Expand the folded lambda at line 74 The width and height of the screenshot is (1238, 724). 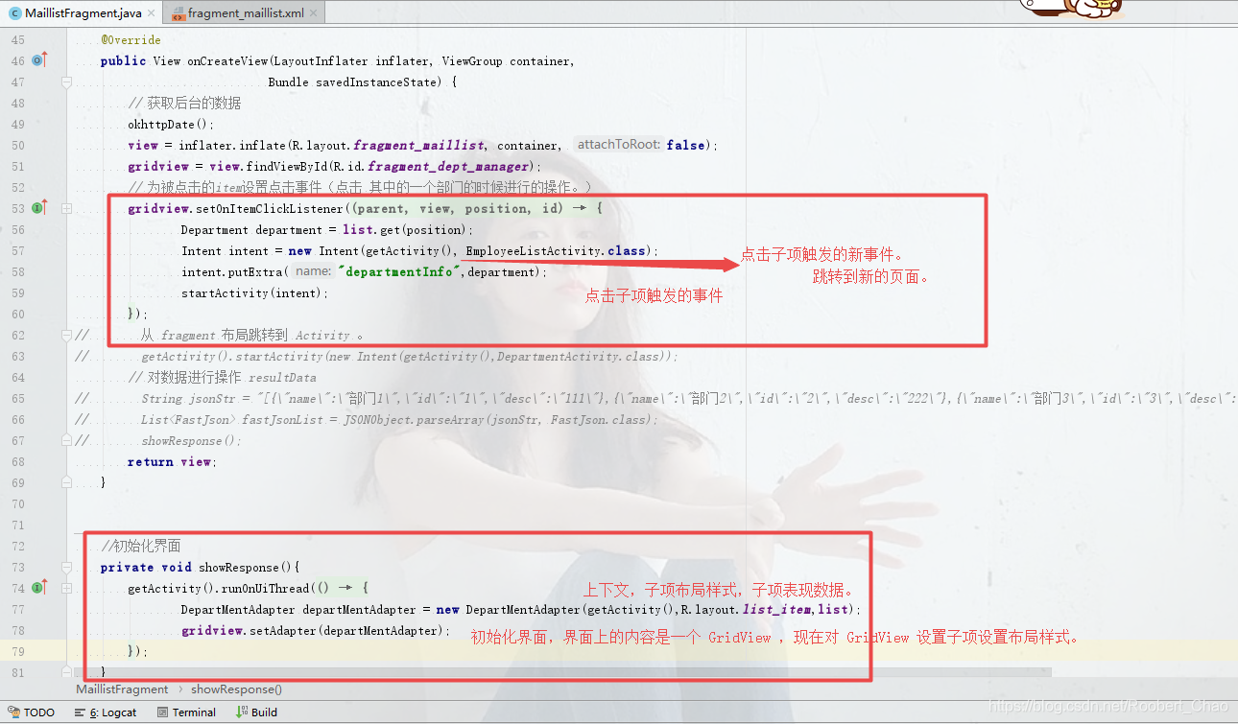pos(66,588)
